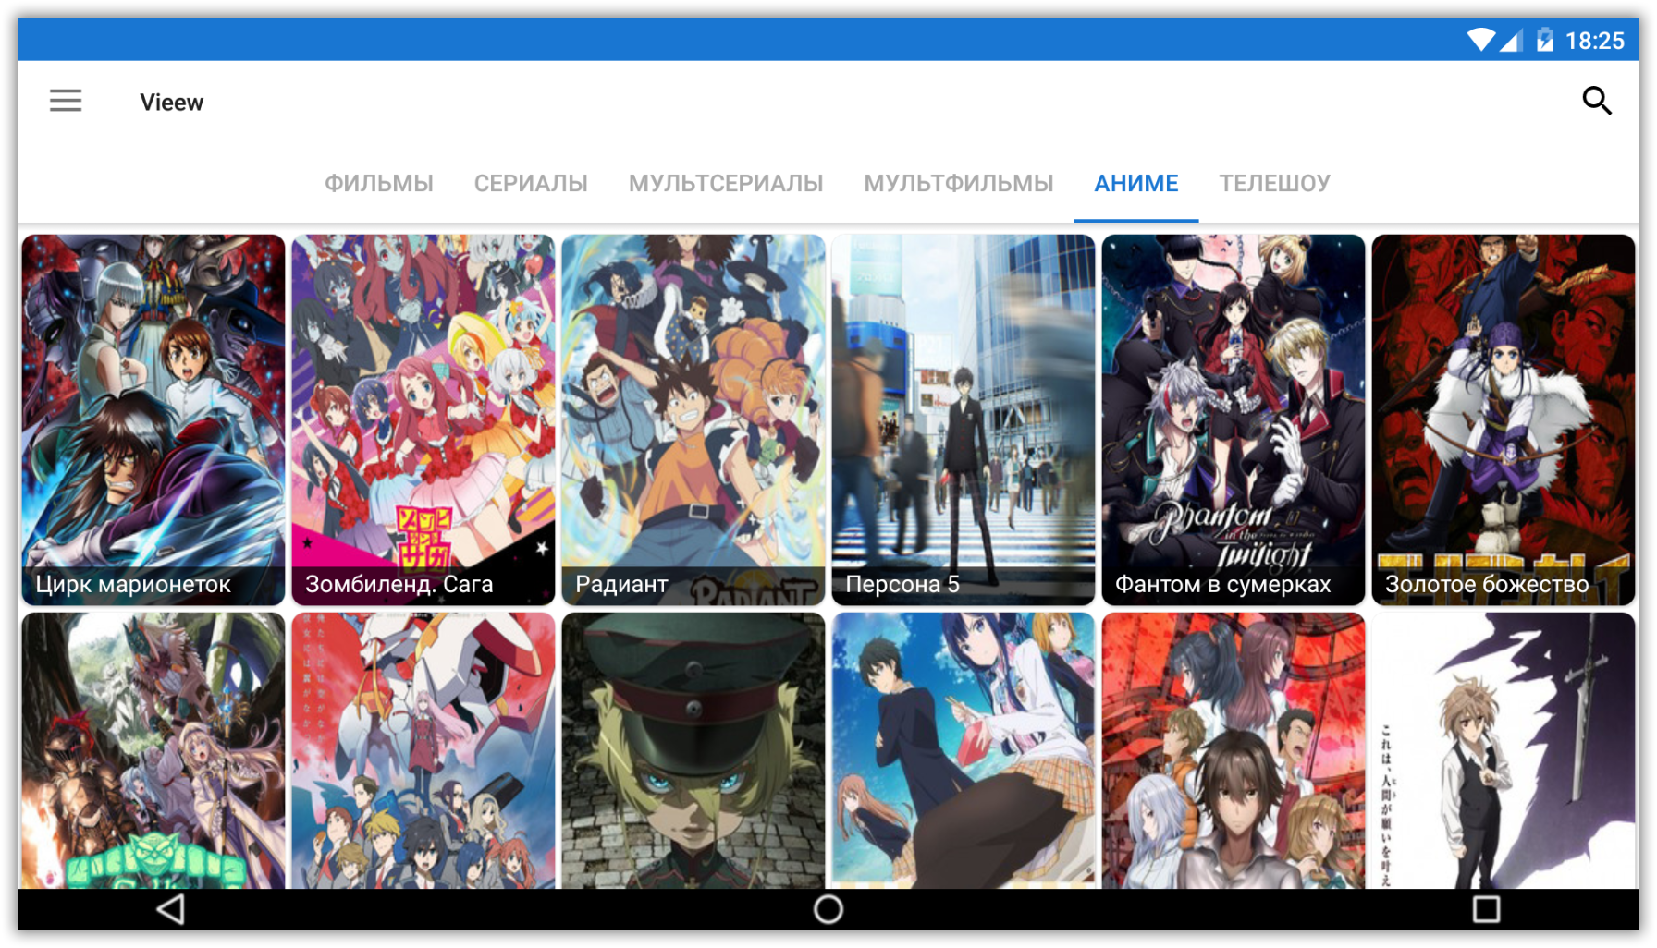Open poster with white and red robot
This screenshot has width=1657, height=948.
pos(423,750)
